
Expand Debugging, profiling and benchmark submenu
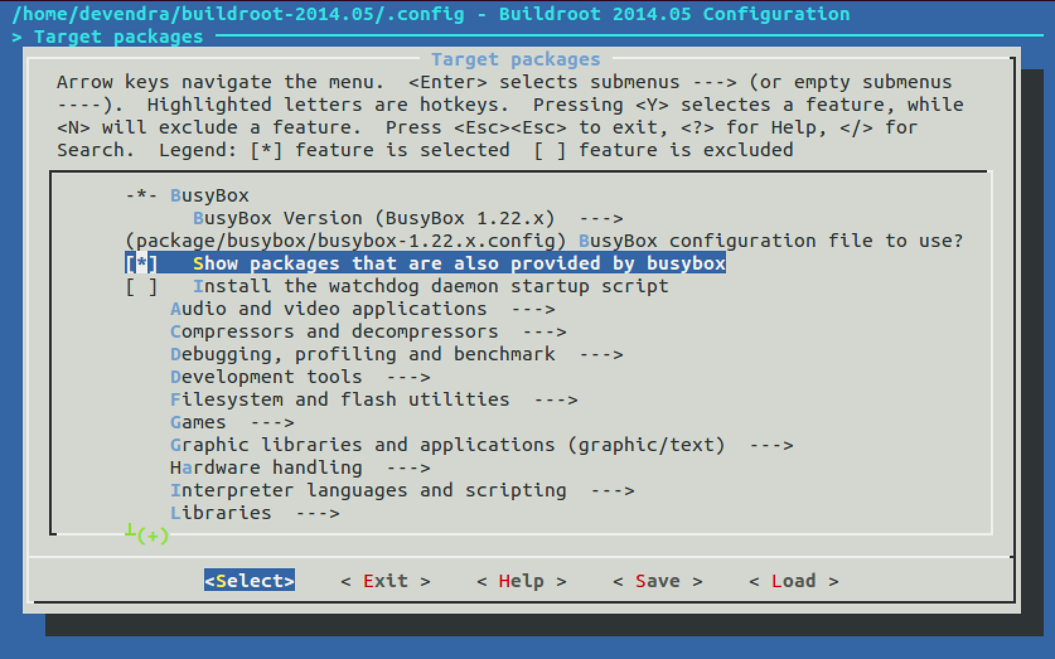[396, 354]
